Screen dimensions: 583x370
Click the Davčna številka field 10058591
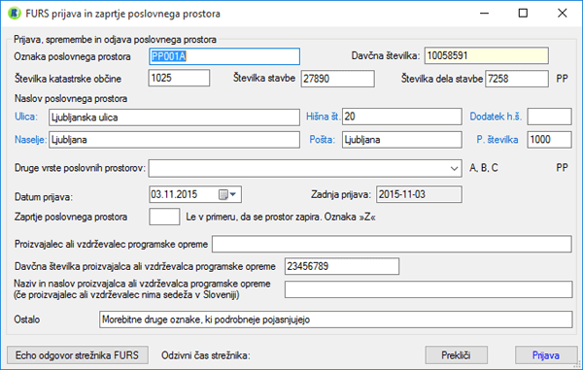tap(487, 55)
